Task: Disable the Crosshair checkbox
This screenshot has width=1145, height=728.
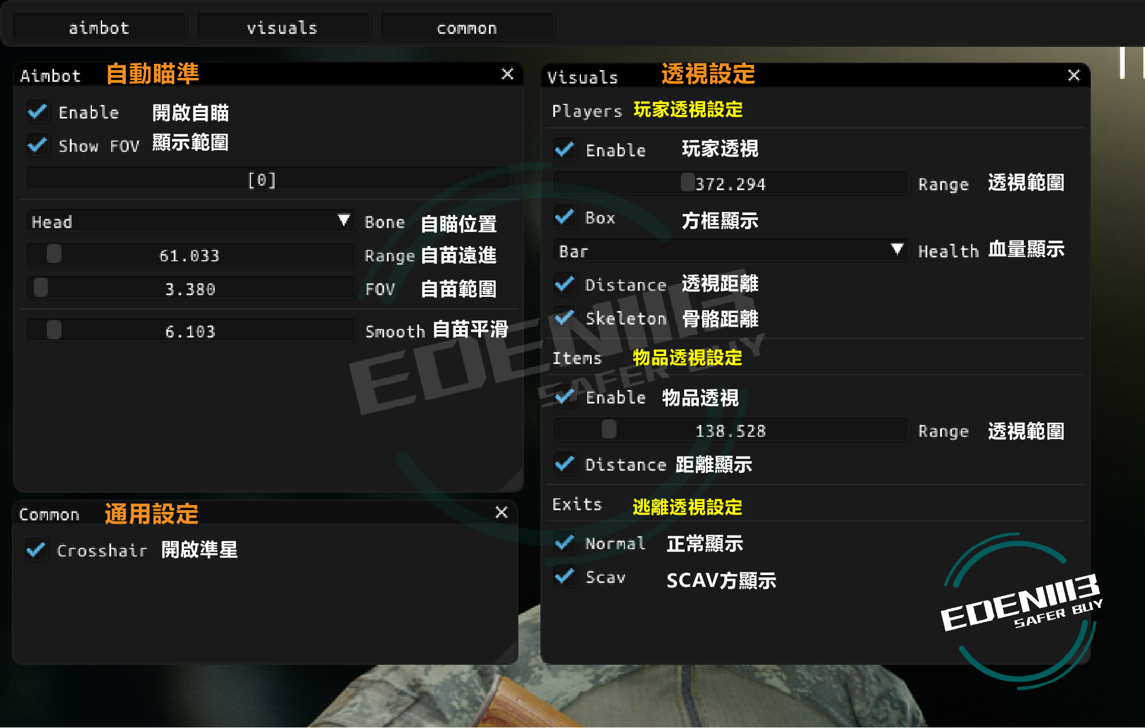Action: pos(36,549)
